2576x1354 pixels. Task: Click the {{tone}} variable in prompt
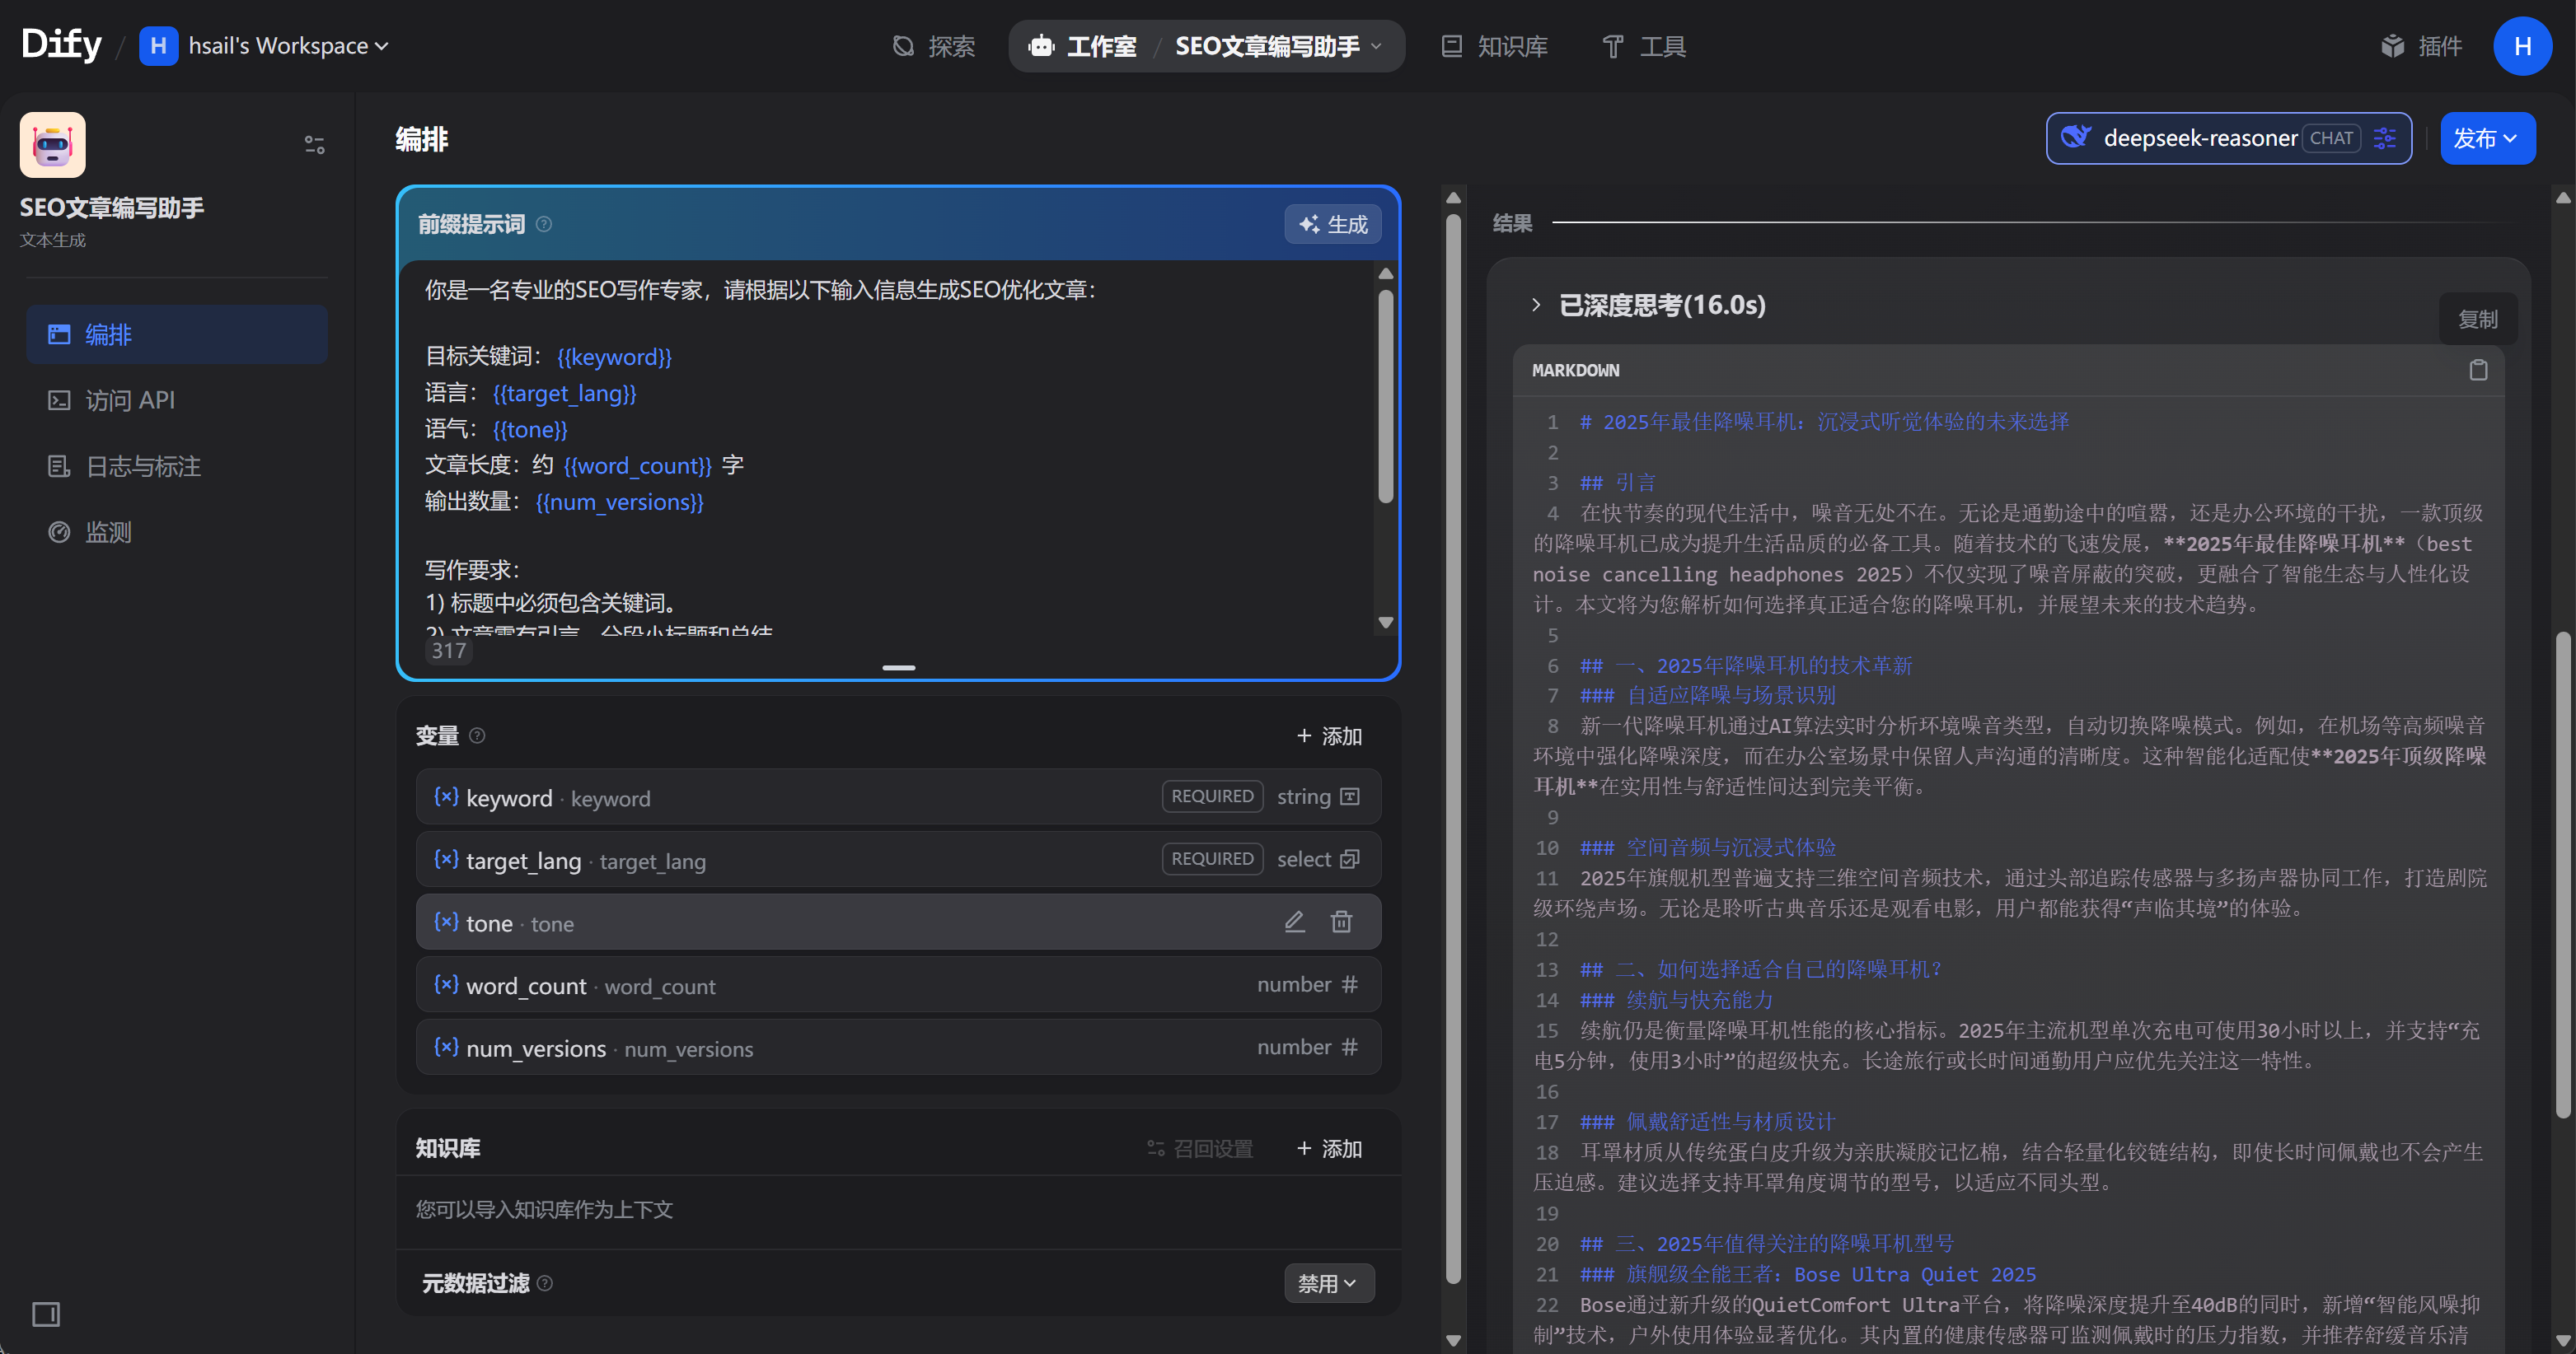coord(530,430)
